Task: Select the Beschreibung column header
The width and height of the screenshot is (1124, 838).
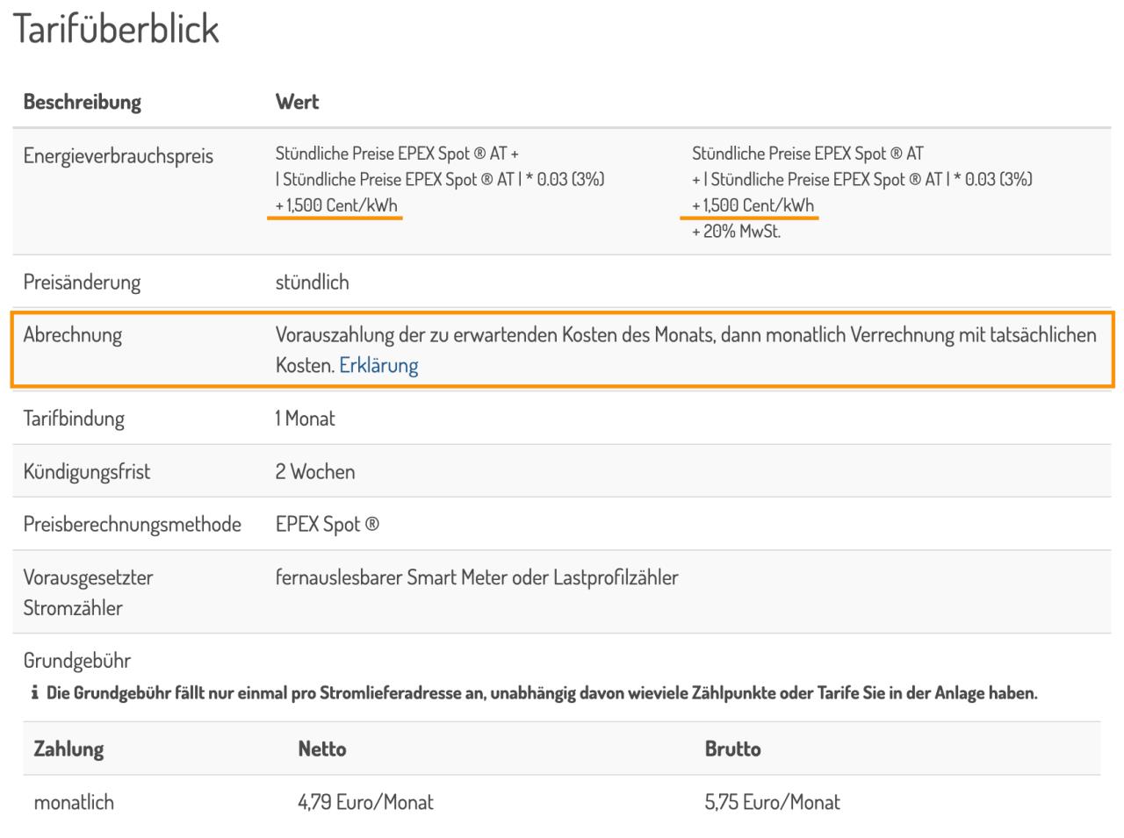Action: (82, 102)
